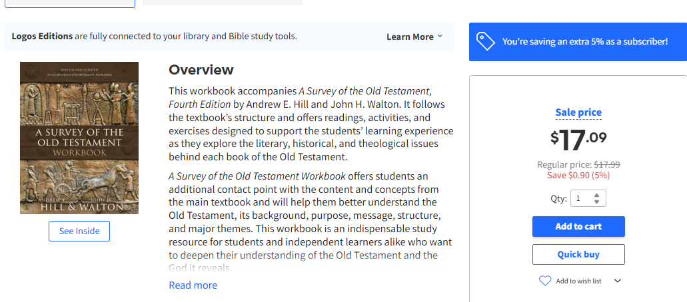Click the Sale price link
This screenshot has height=302, width=687.
pos(578,112)
